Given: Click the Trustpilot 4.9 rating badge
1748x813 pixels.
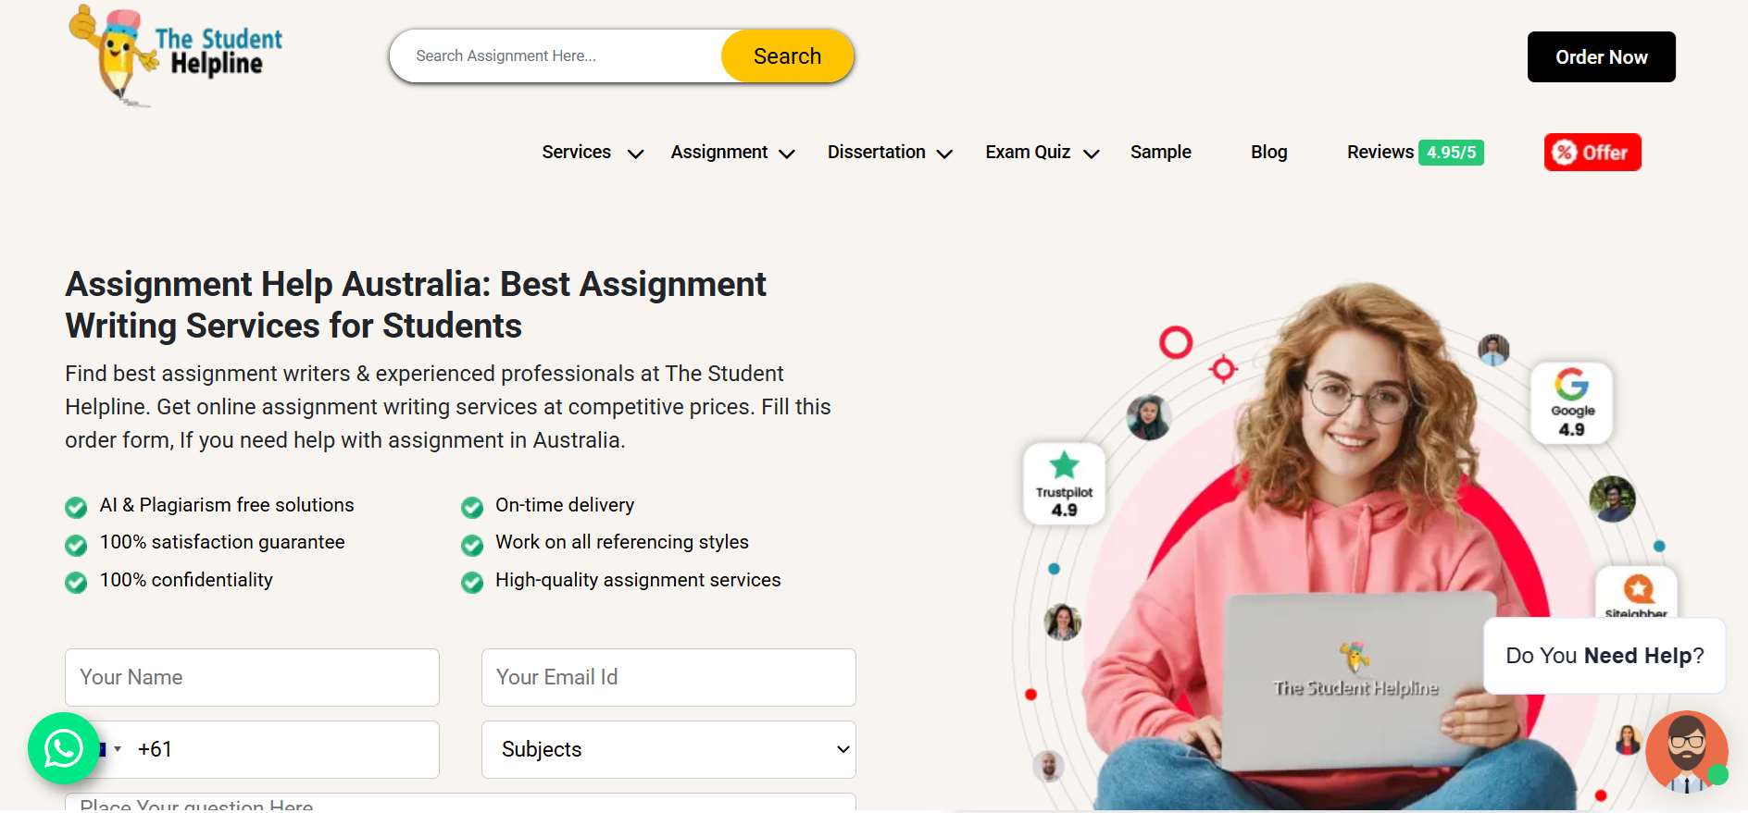Looking at the screenshot, I should [x=1064, y=484].
